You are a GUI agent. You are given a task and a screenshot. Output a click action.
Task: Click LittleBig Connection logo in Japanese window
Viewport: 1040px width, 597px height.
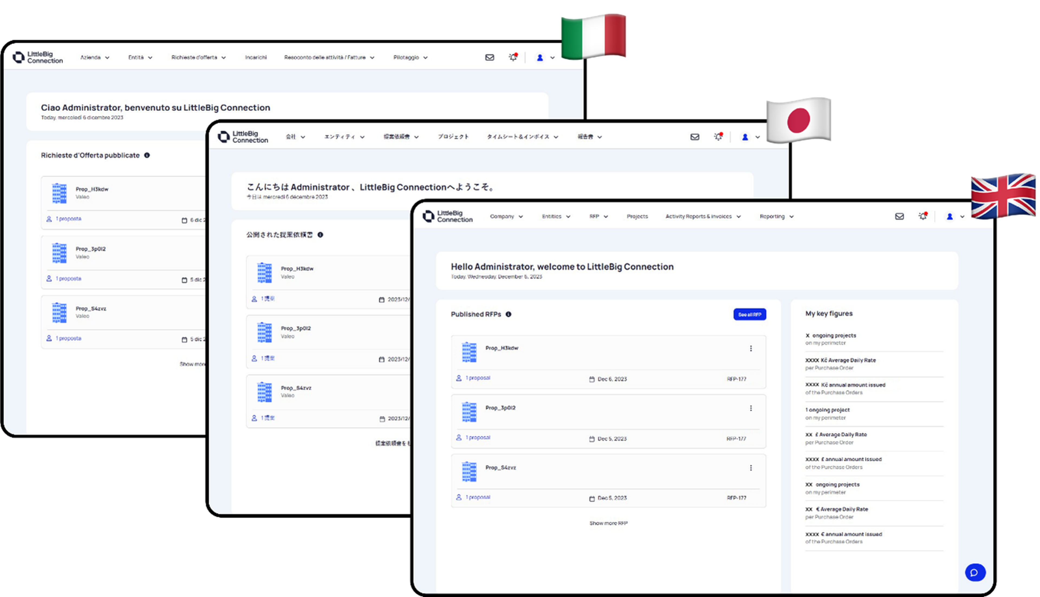pos(243,137)
